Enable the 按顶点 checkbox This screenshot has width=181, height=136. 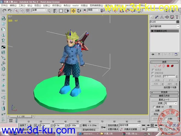153,70
